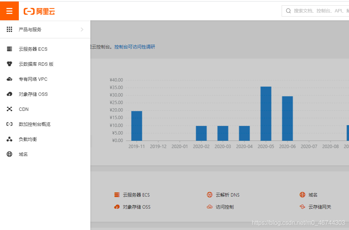The width and height of the screenshot is (349, 230).
Task: Click the 数加控制台概览 bracket icon
Action: point(9,124)
